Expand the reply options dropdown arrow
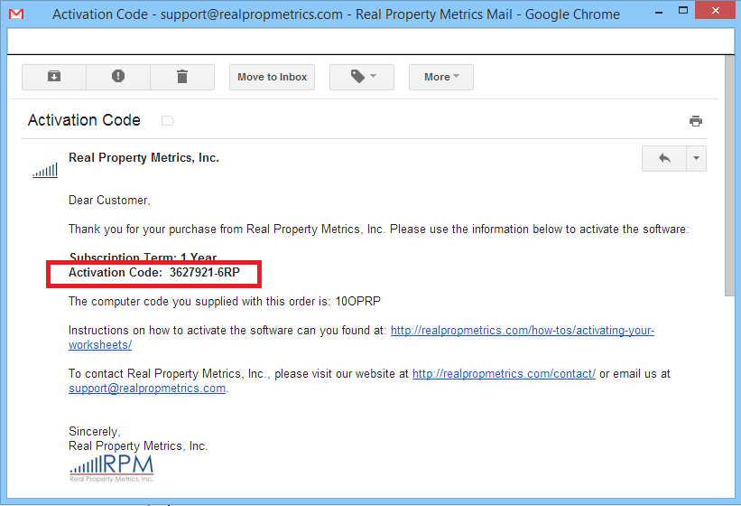Image resolution: width=741 pixels, height=506 pixels. coord(696,158)
